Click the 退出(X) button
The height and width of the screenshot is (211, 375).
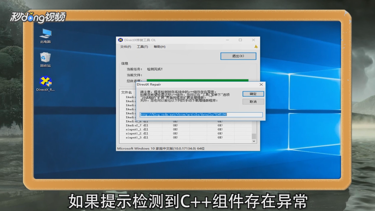pos(238,56)
